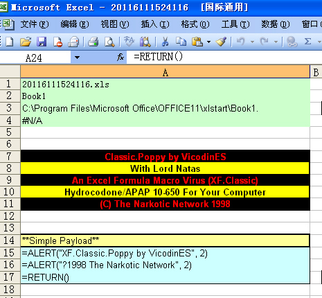
Task: Expand the Name Box dropdown arrow
Action: tap(77, 58)
